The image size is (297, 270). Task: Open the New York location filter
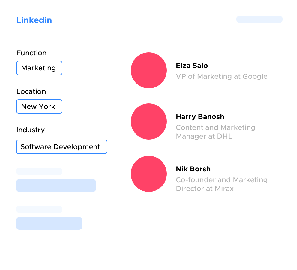click(x=39, y=106)
